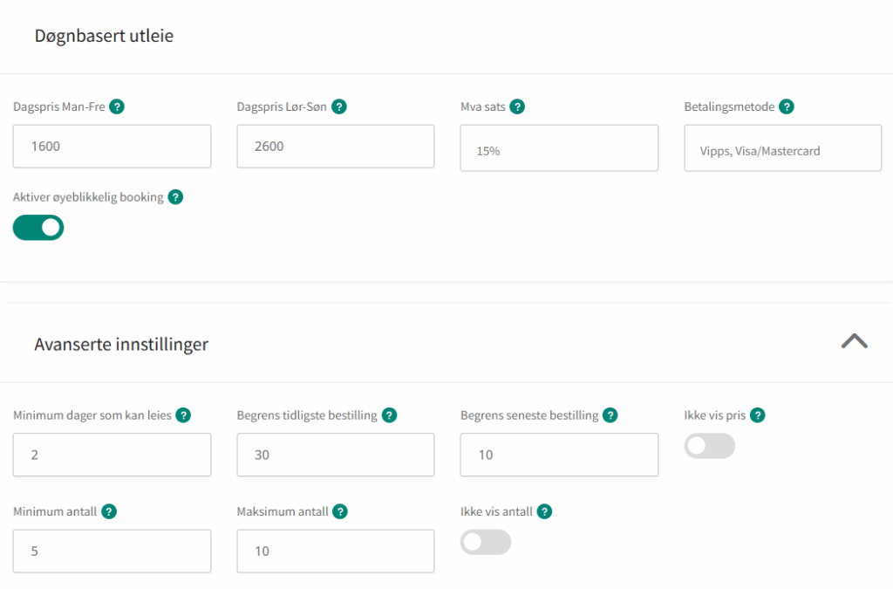This screenshot has height=589, width=893.
Task: Click help icon next to Dagspris Man-Fre
Action: (117, 107)
